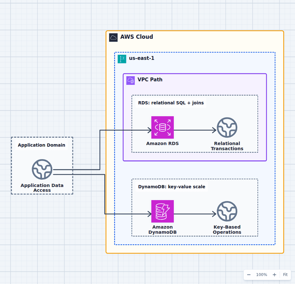295x284 pixels.
Task: Select the arrow from DynamoDB to Key-Based Operations
Action: pos(195,214)
